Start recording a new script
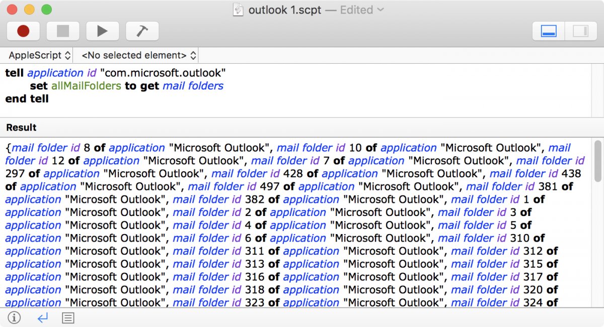The image size is (604, 327). (22, 31)
